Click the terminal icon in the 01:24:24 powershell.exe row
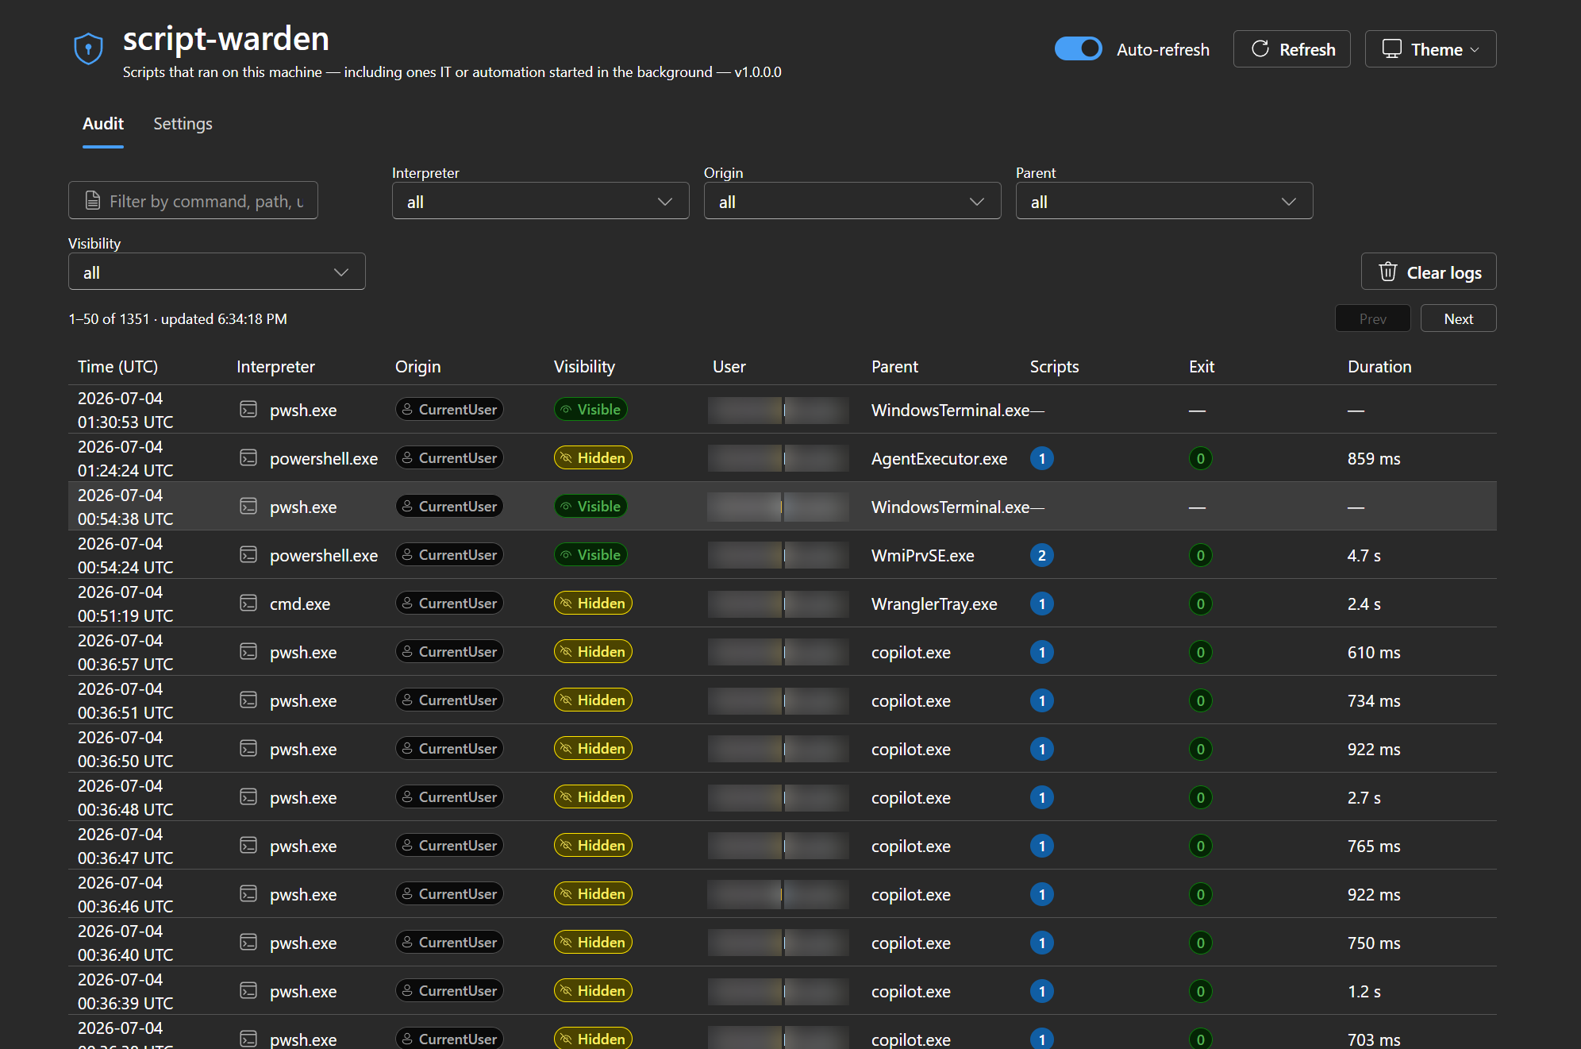1581x1049 pixels. coord(248,458)
